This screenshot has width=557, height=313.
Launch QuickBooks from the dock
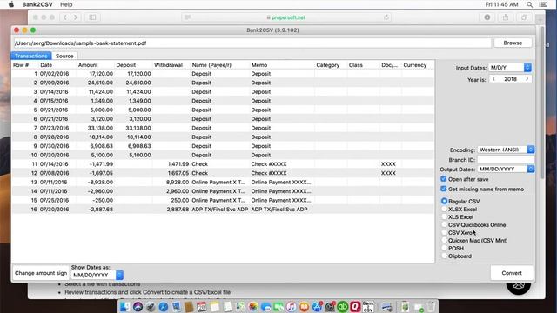point(342,307)
